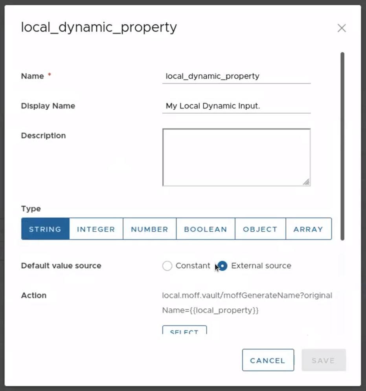Click the Name input field
Screen dimensions: 366x391
click(x=236, y=76)
